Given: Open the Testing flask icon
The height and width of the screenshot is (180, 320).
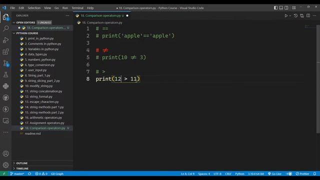Looking at the screenshot, I should coord(5,74).
